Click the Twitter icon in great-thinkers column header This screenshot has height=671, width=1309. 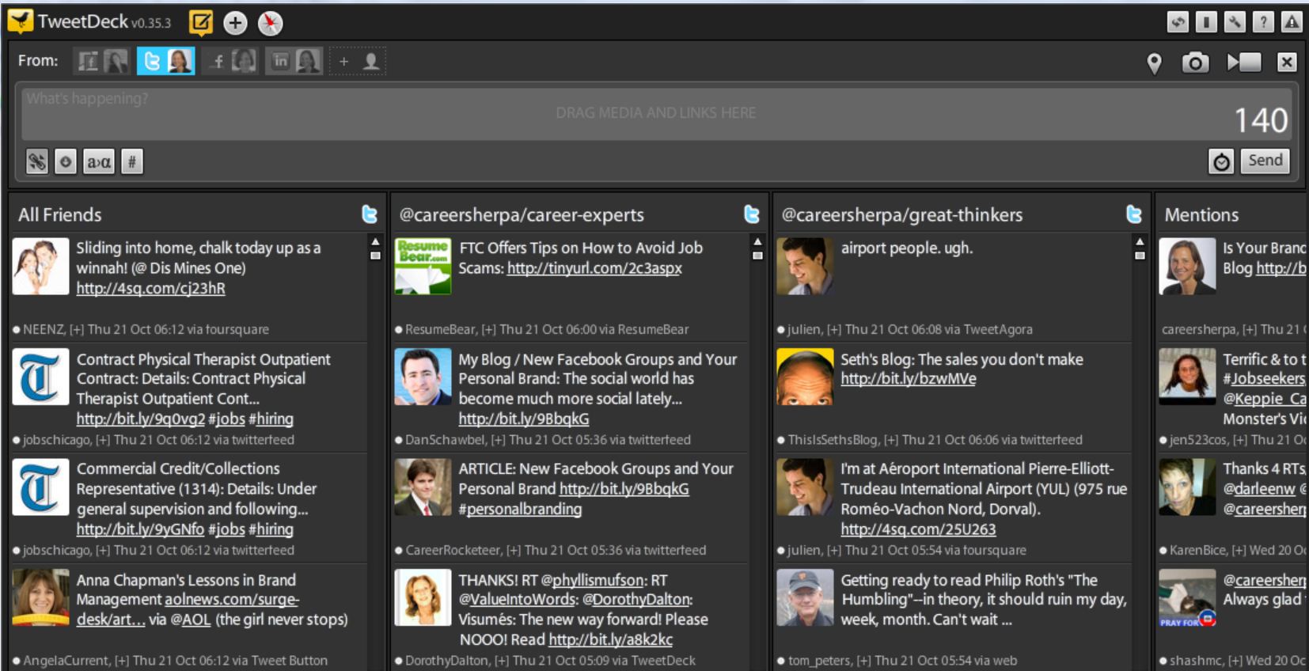coord(1134,214)
